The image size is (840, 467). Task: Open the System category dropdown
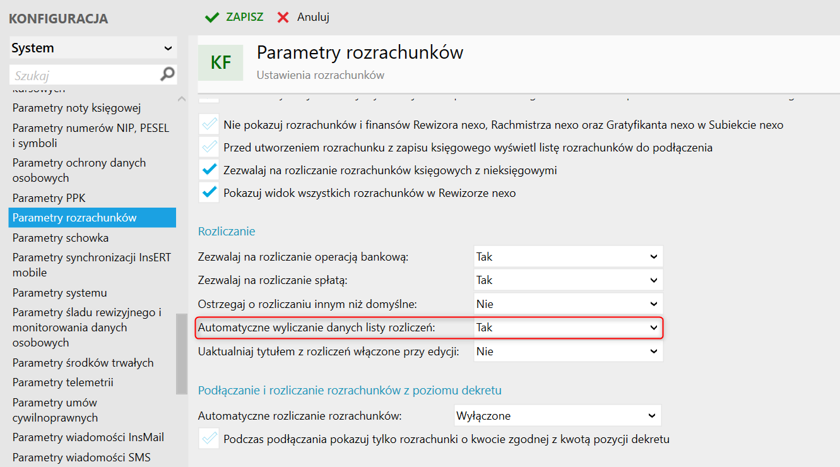(93, 48)
